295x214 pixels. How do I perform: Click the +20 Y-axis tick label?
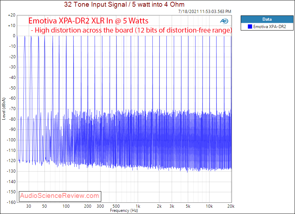coord(12,15)
